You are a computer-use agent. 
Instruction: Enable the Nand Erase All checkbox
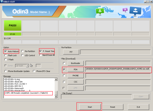41,55
